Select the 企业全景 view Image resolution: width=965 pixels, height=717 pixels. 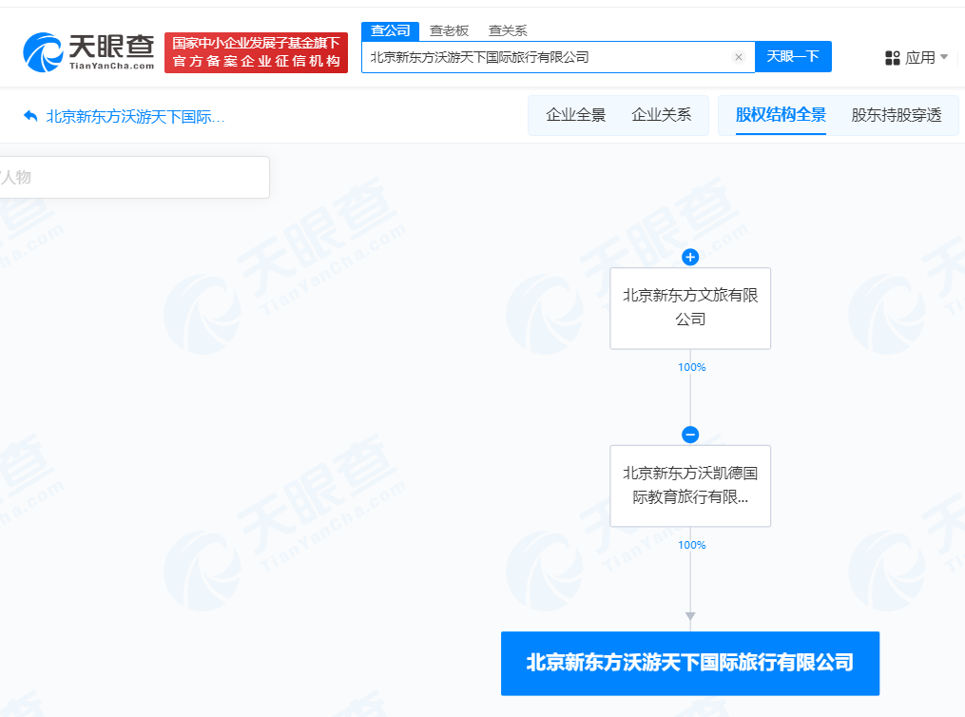click(574, 114)
